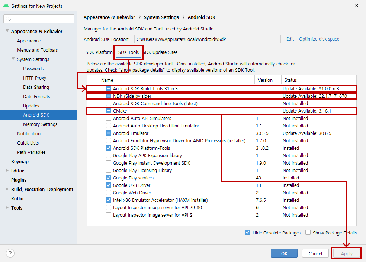The height and width of the screenshot is (262, 366).
Task: Click the Android SDK Location path field
Action: click(207, 39)
